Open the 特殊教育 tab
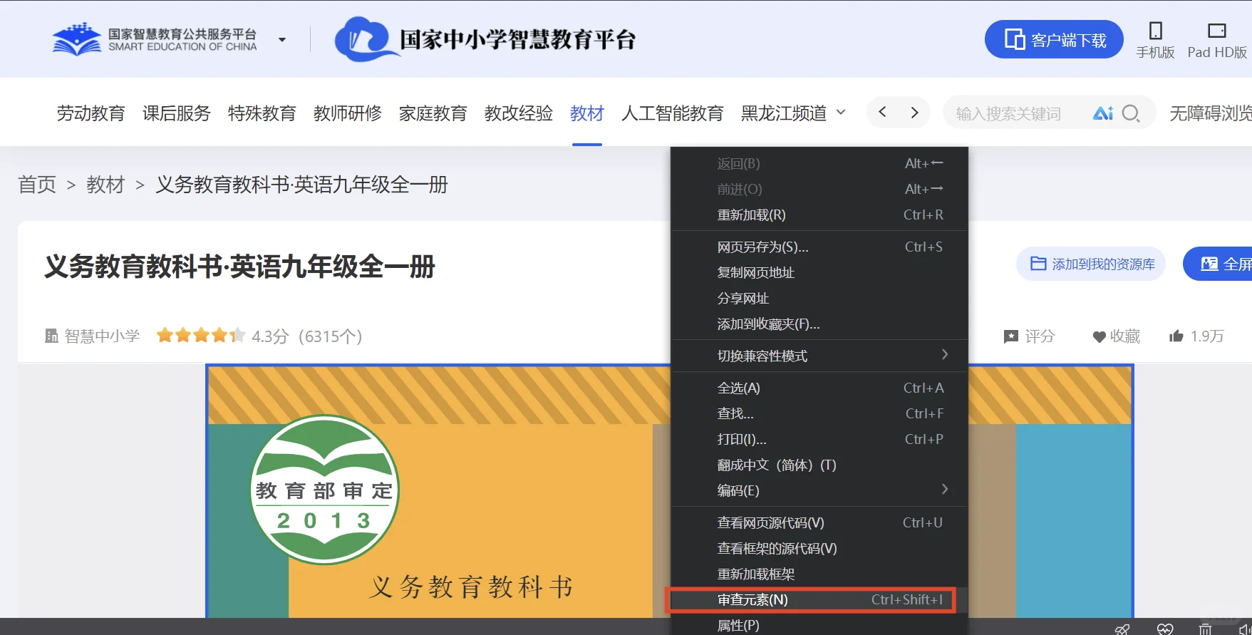1252x635 pixels. pyautogui.click(x=262, y=113)
